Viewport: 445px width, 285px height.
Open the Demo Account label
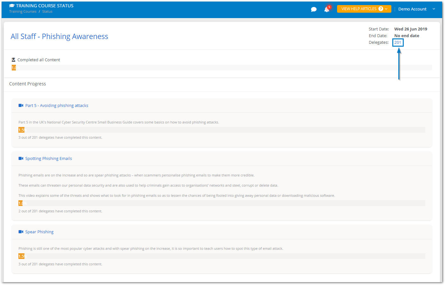coord(412,9)
